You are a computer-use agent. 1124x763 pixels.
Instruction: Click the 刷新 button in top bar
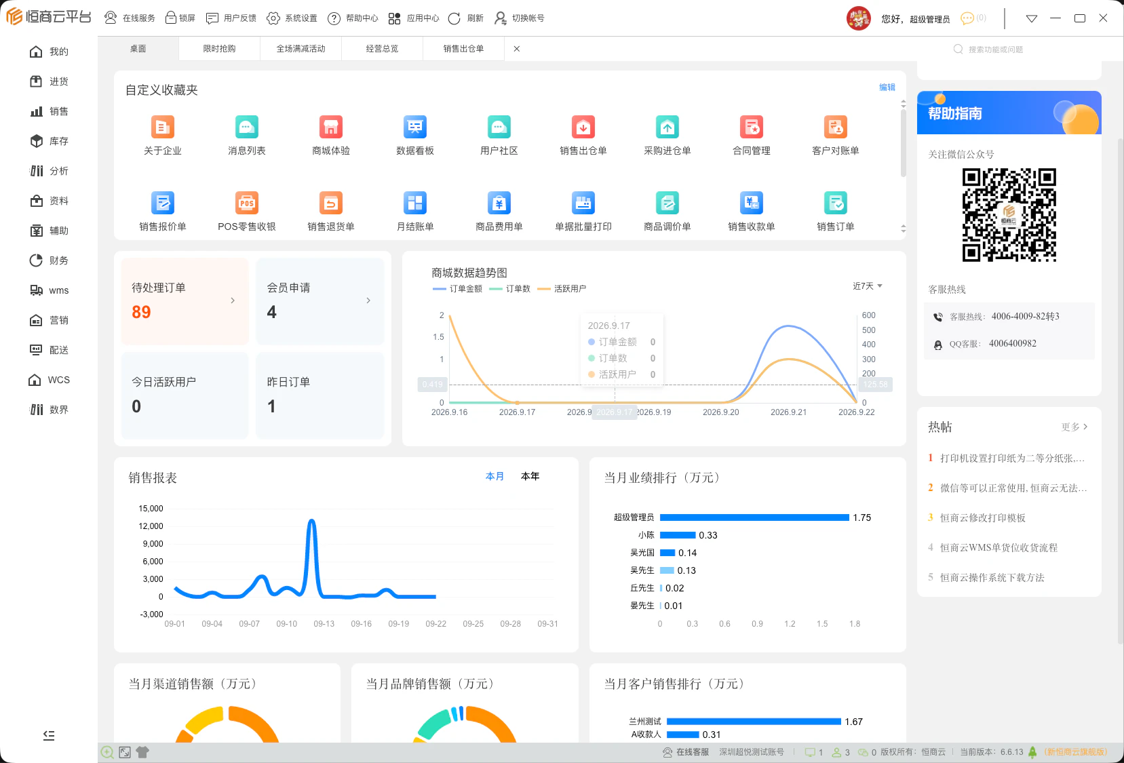click(x=466, y=18)
